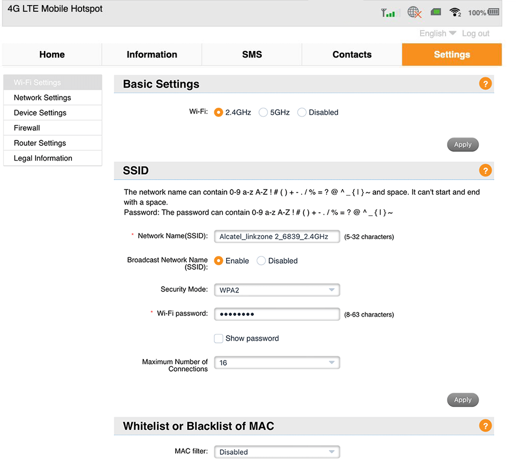
Task: Select the 5GHz Wi-Fi radio option
Action: (263, 113)
